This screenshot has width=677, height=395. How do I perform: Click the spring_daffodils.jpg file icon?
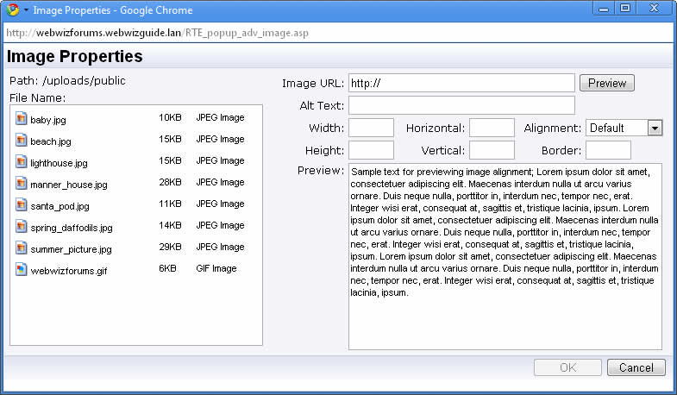(x=22, y=227)
